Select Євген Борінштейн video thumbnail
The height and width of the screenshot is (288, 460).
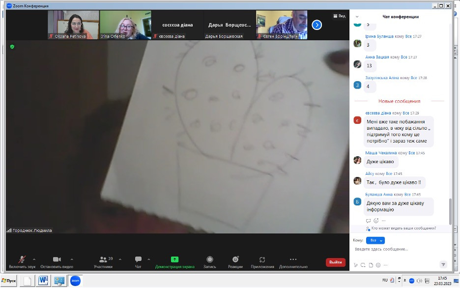pos(282,25)
